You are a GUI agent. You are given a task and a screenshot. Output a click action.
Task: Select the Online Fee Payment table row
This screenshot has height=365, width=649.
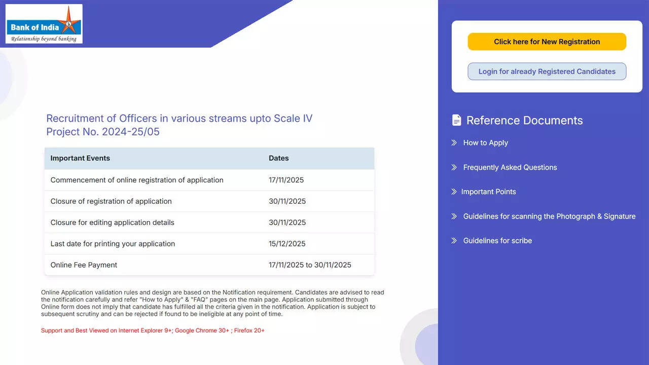[x=209, y=265]
